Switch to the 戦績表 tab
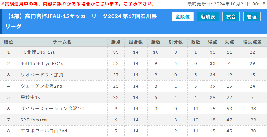267x137 pixels. pyautogui.click(x=208, y=16)
